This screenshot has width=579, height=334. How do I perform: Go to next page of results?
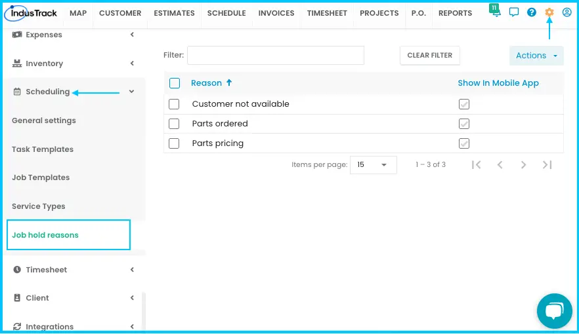click(523, 164)
